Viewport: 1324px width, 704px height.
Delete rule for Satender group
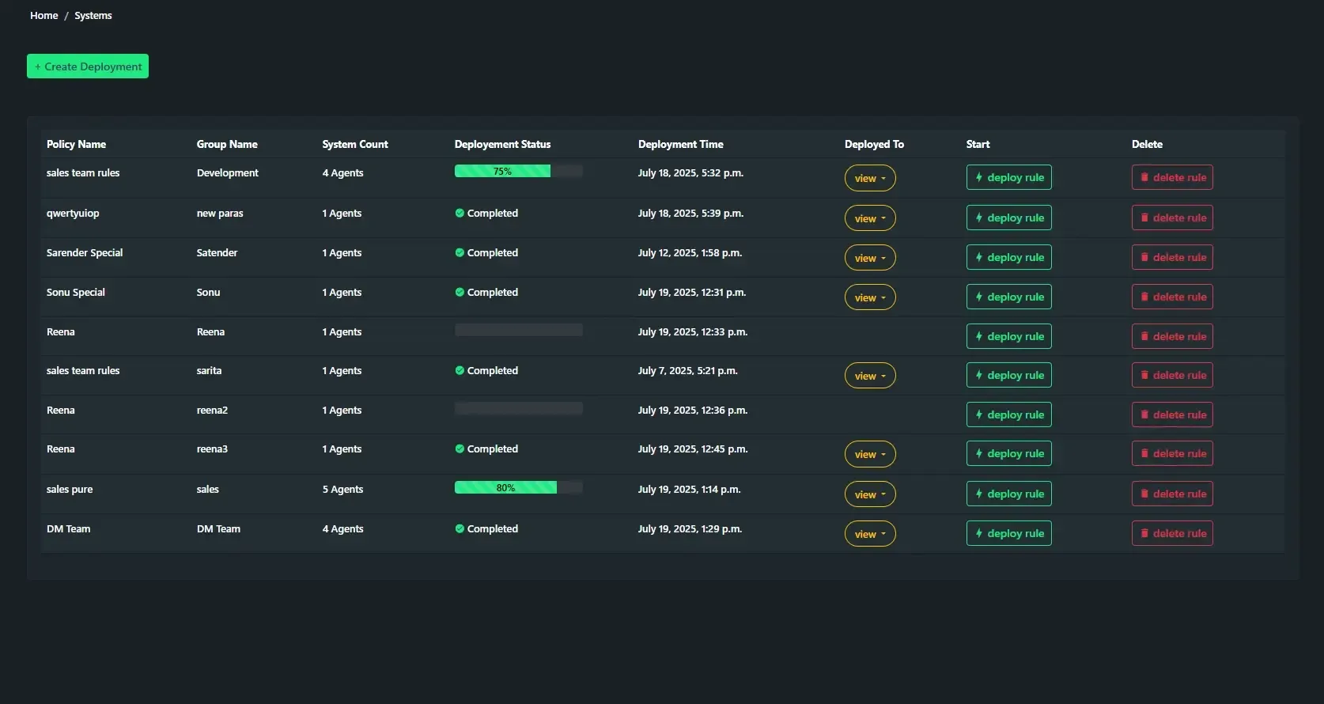1172,257
